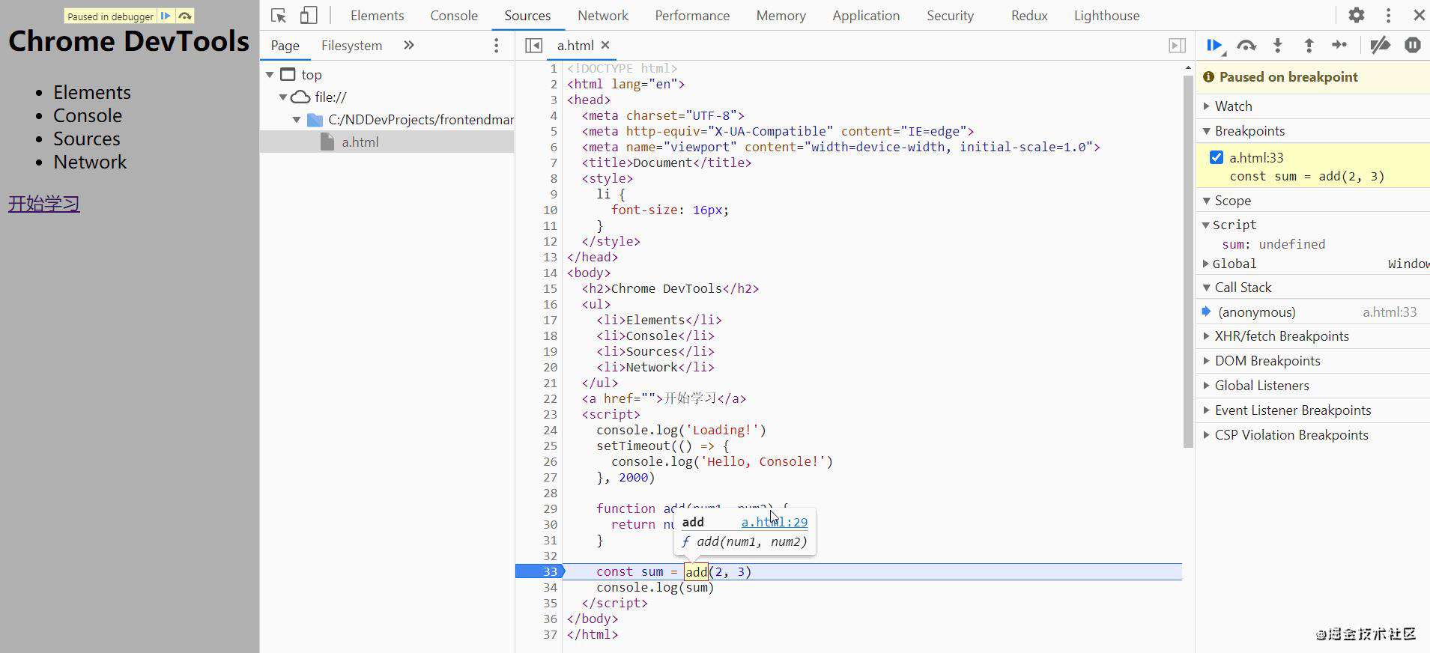Activate the inspect element picker icon
The width and height of the screenshot is (1430, 653).
[279, 15]
